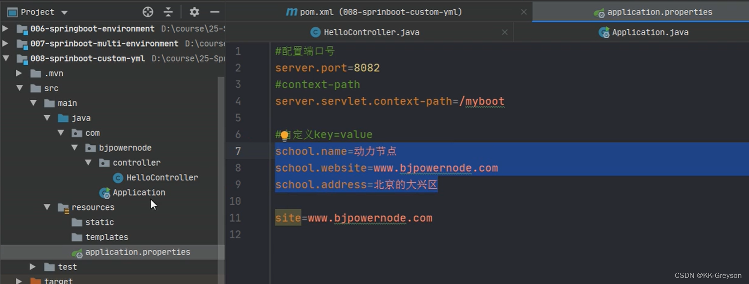The image size is (749, 284).
Task: Click #context-path comment line
Action: (317, 85)
